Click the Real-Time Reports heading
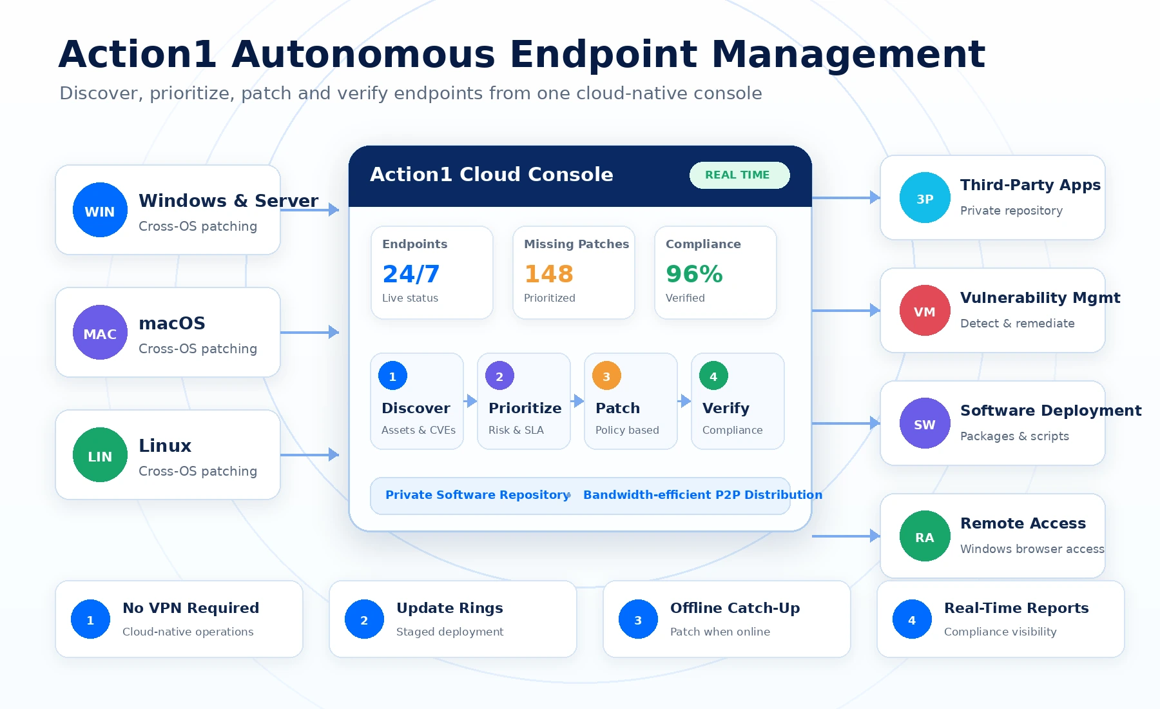This screenshot has width=1160, height=709. click(1016, 608)
